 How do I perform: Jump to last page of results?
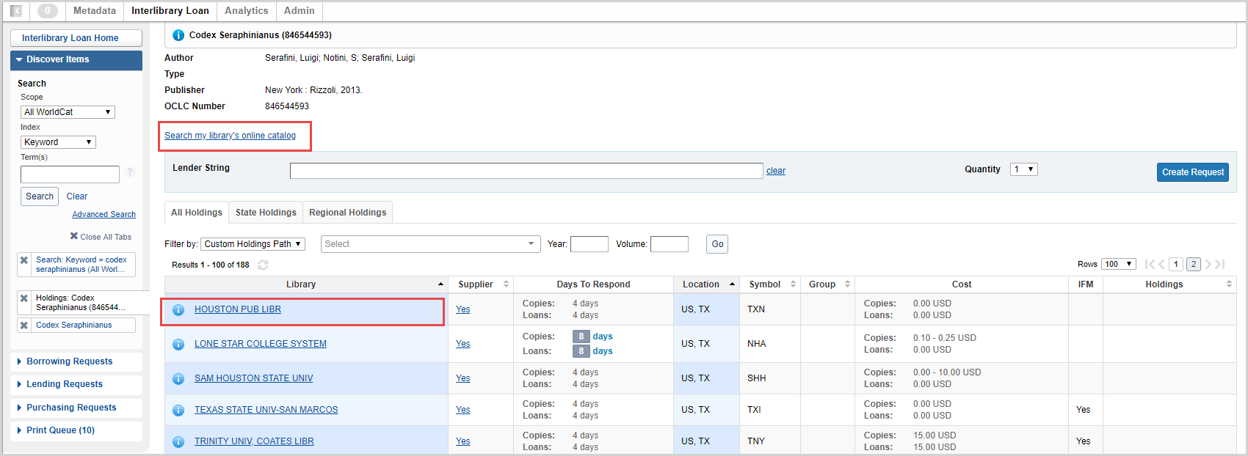coord(1219,265)
